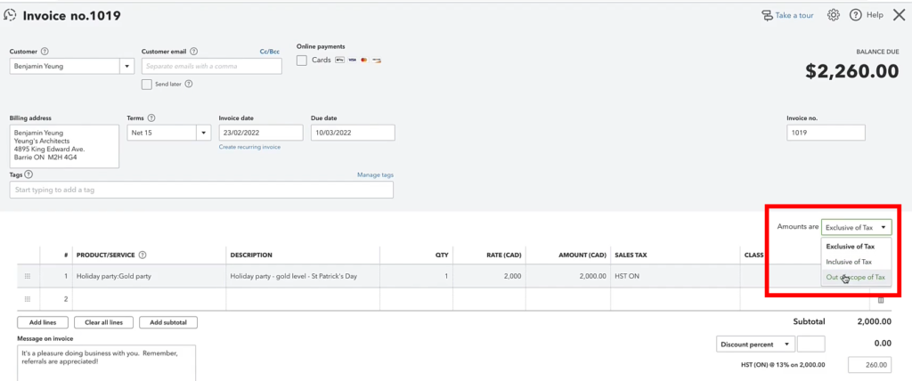Click the Due date field 10/03/2022
This screenshot has height=381, width=912.
[x=353, y=133]
